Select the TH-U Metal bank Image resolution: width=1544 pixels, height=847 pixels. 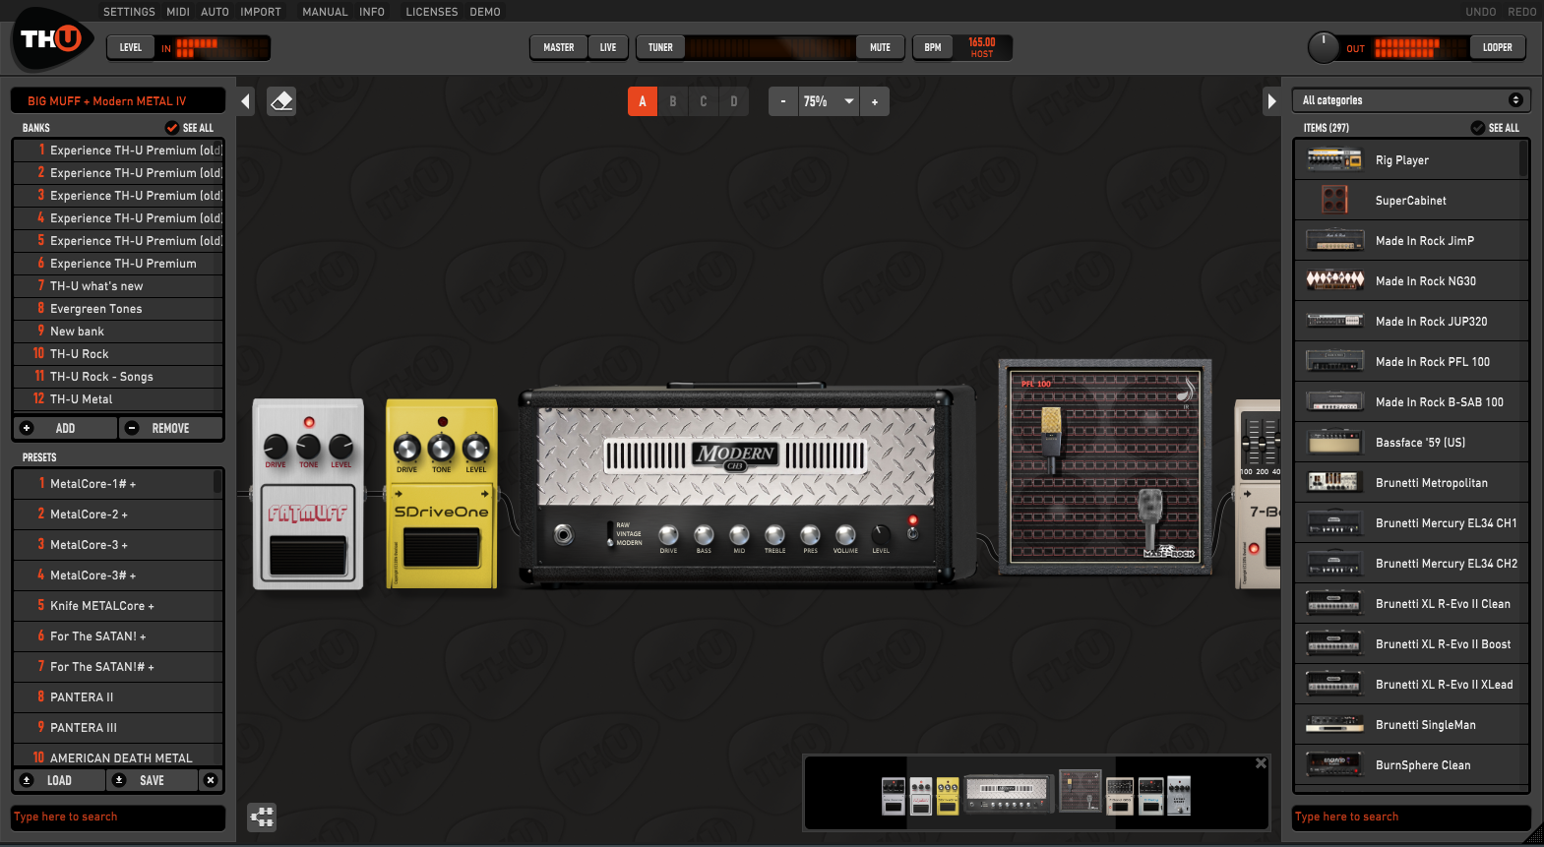118,398
